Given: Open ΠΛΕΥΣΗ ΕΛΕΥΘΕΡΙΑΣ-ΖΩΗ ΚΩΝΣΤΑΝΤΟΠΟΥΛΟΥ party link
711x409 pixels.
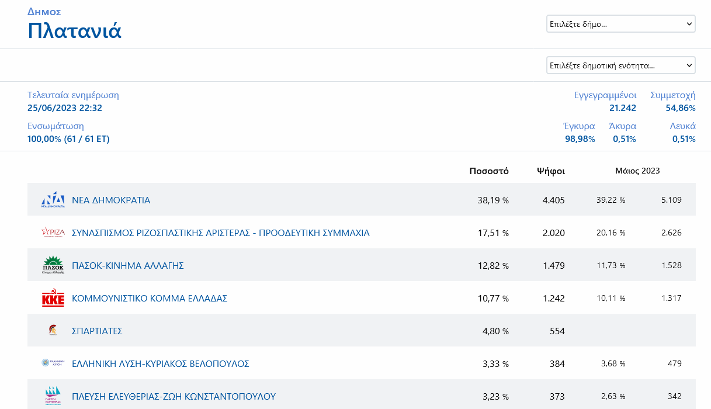Looking at the screenshot, I should click(x=174, y=396).
